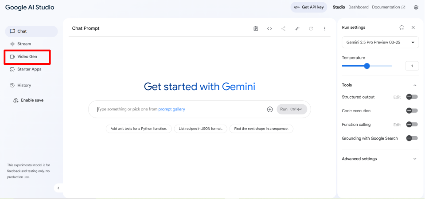Image resolution: width=425 pixels, height=200 pixels.
Task: Click Edit next to Structured output
Action: pyautogui.click(x=397, y=97)
